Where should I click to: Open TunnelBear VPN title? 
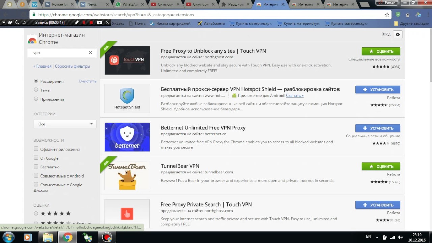180,166
